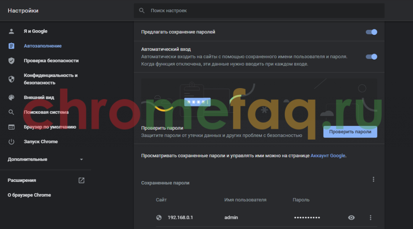
Task: Click into the Поиск настроек search field
Action: (258, 10)
